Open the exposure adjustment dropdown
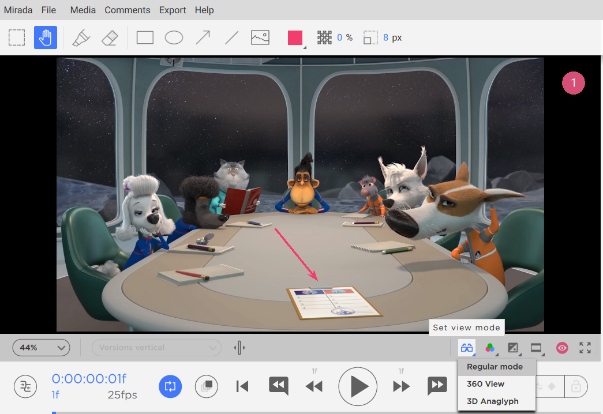This screenshot has width=603, height=414. tap(514, 348)
